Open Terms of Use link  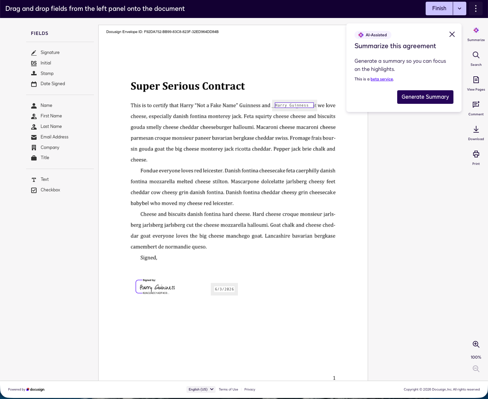pos(228,389)
